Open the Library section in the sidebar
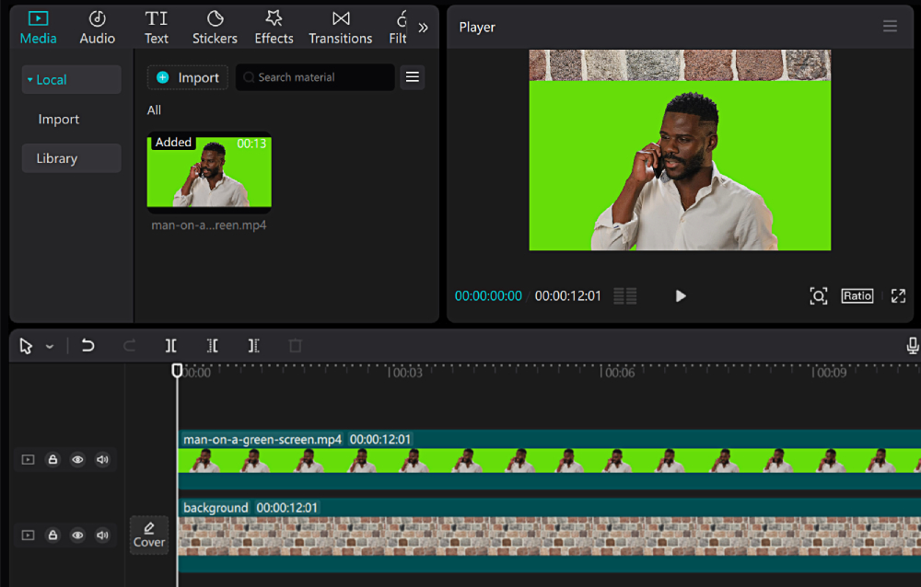 pos(71,157)
